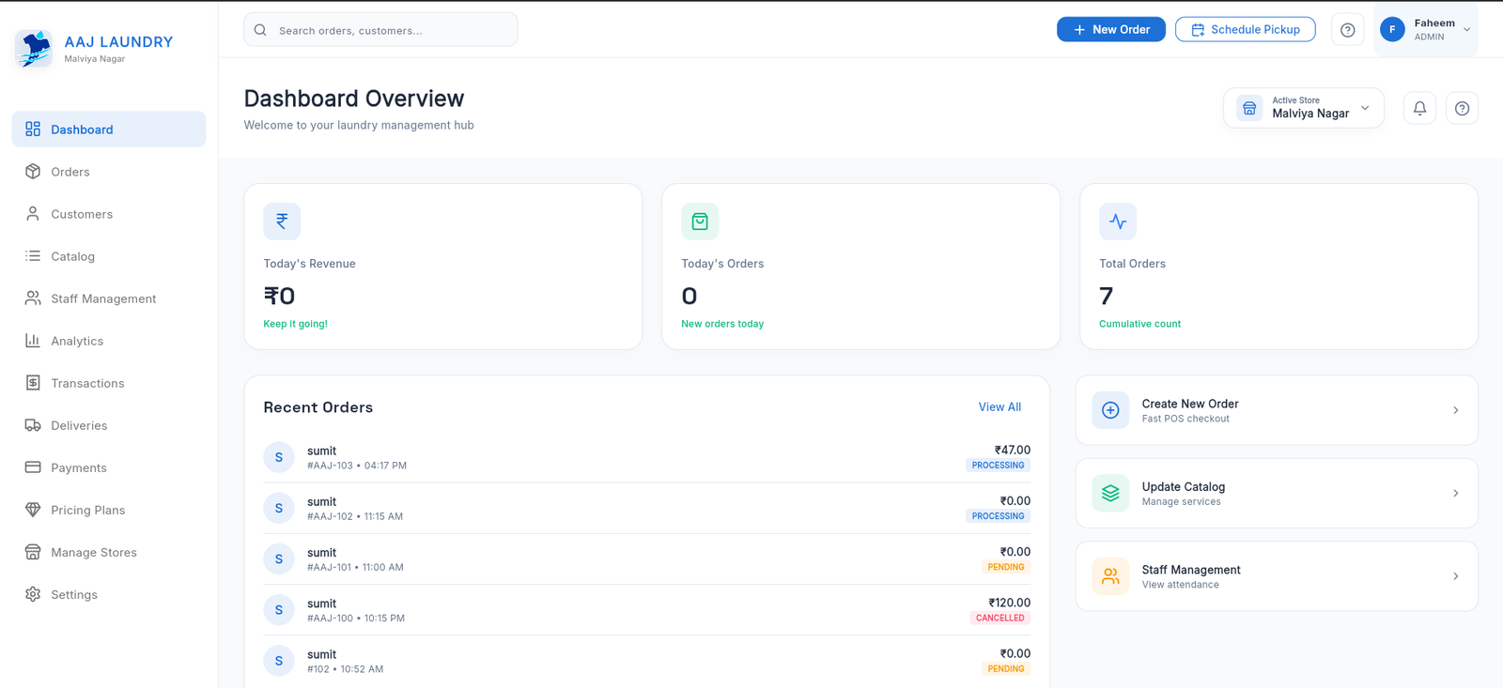This screenshot has width=1503, height=688.
Task: Click the store icon in Active Store selector
Action: pyautogui.click(x=1249, y=108)
